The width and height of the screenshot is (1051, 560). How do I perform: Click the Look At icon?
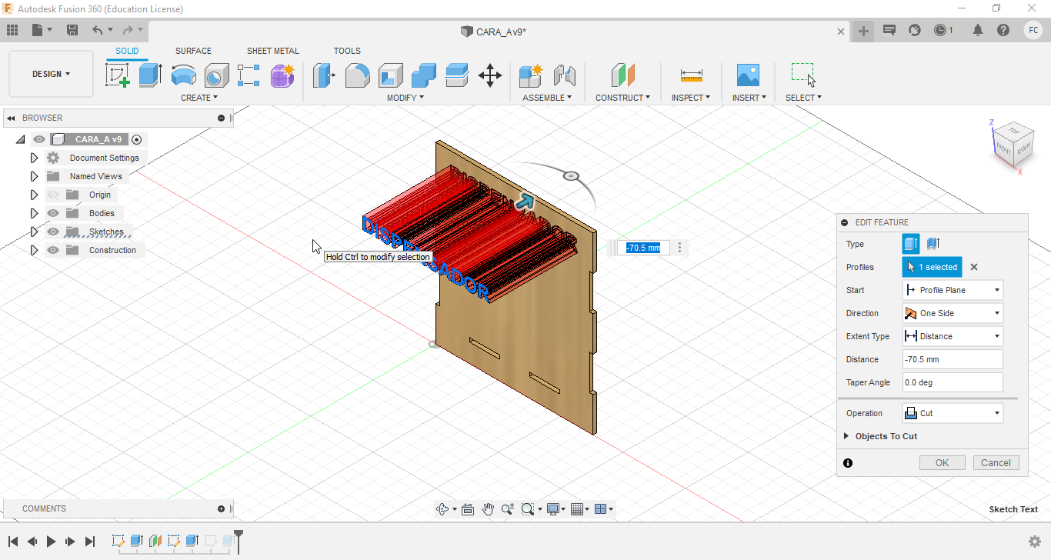click(468, 509)
